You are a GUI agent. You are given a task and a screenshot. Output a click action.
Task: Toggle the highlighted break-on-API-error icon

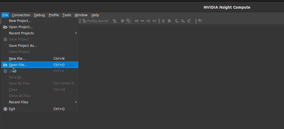128,21
